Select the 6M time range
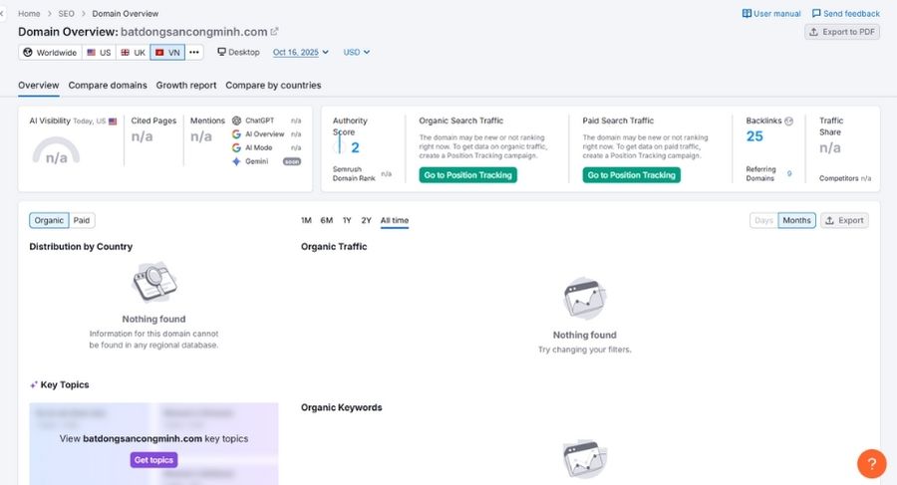Viewport: 897px width, 485px height. [x=327, y=220]
